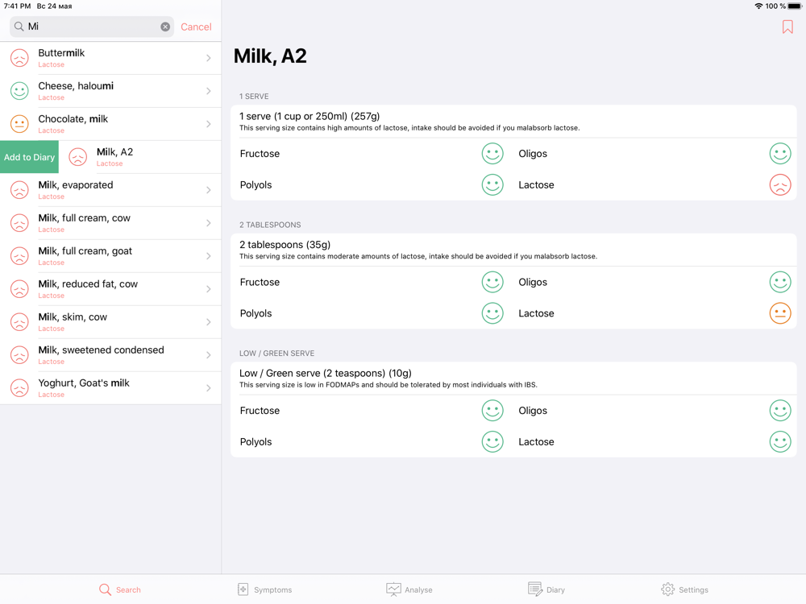Check the battery indicator in status bar
Screen dimensions: 806x604
(x=795, y=6)
